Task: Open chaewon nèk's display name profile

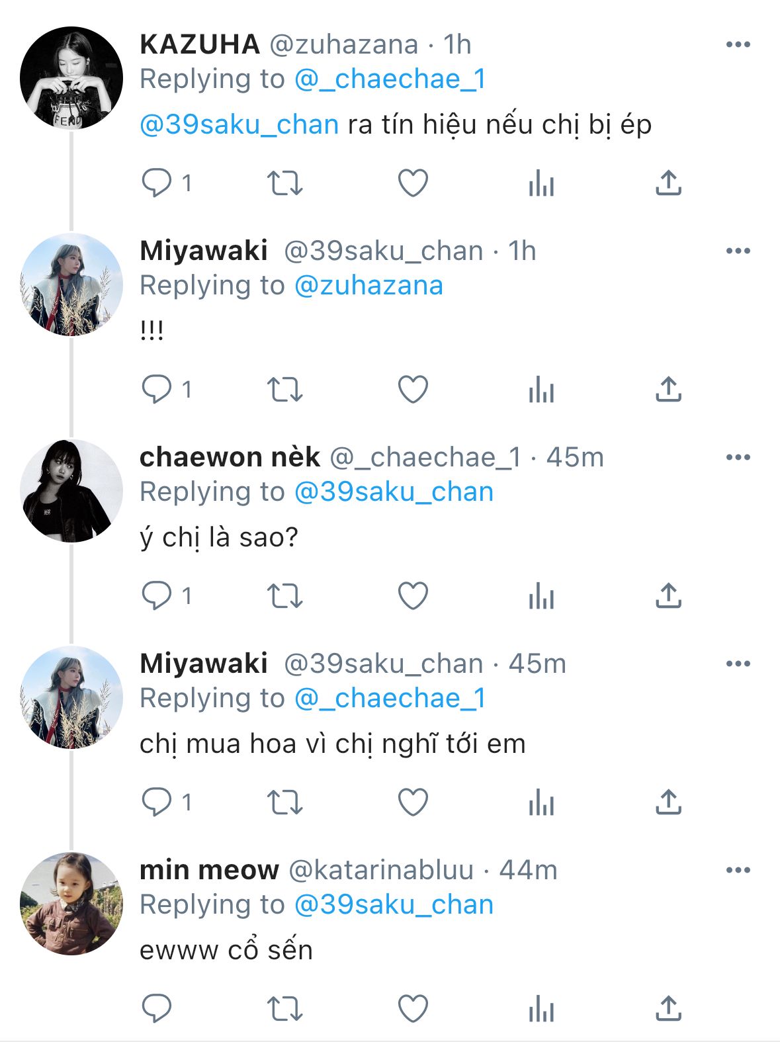Action: coord(230,457)
